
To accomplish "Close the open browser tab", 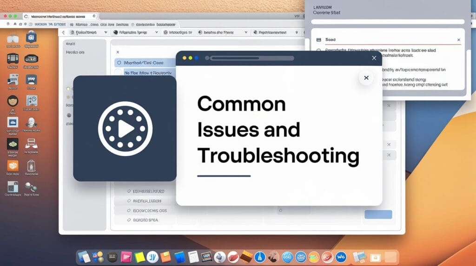I will click(94, 16).
